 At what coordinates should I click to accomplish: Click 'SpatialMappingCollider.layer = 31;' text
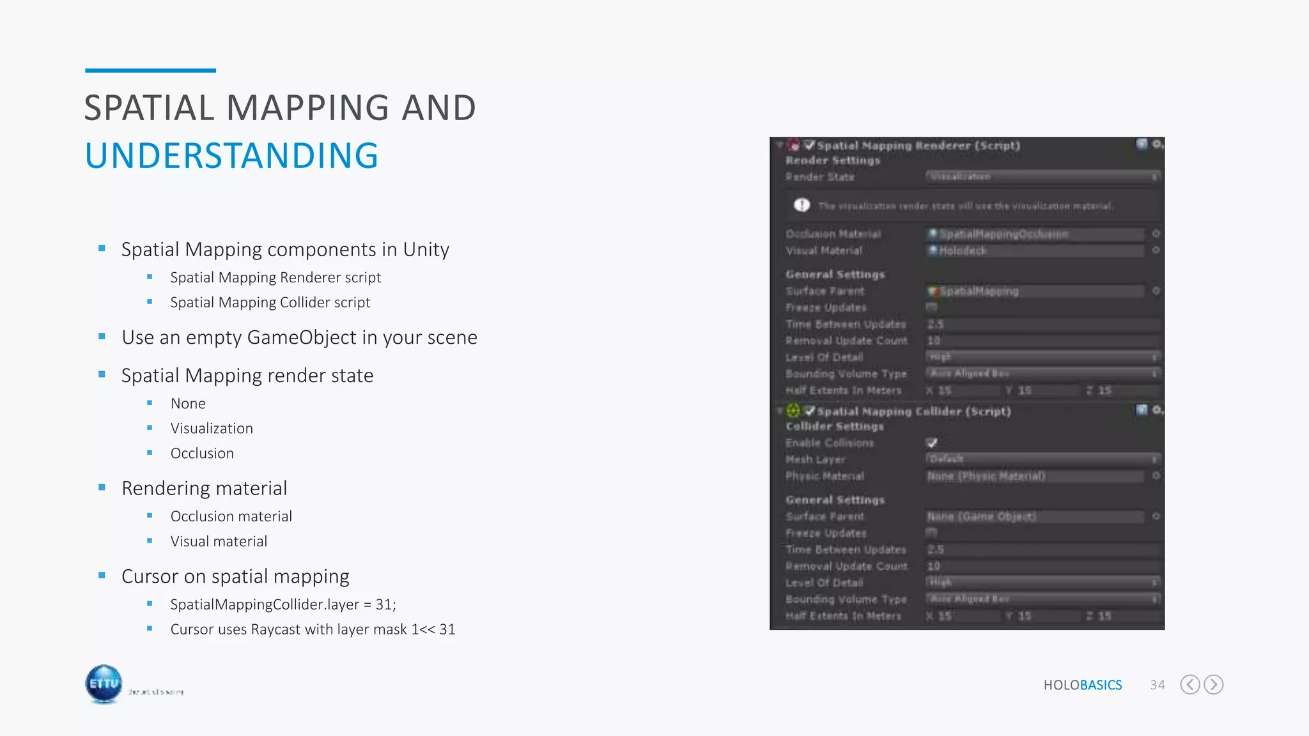283,604
